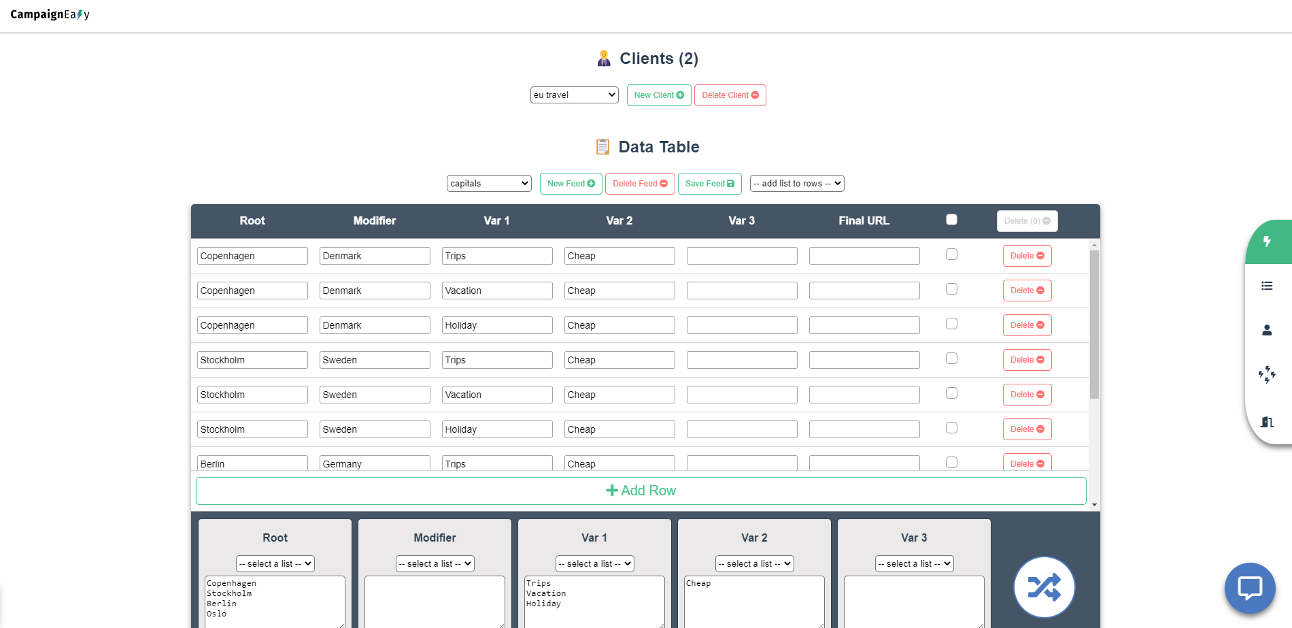Check the Berlin Trips row checkbox

[951, 463]
